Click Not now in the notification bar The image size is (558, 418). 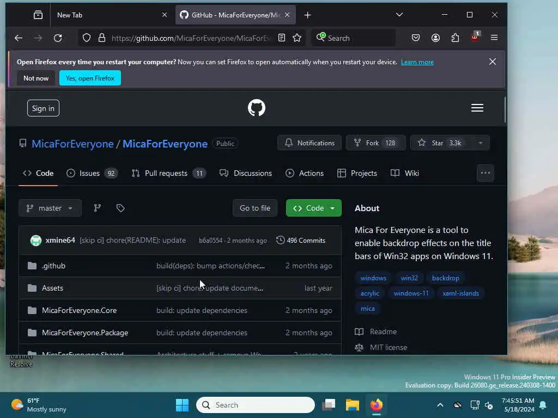(36, 78)
